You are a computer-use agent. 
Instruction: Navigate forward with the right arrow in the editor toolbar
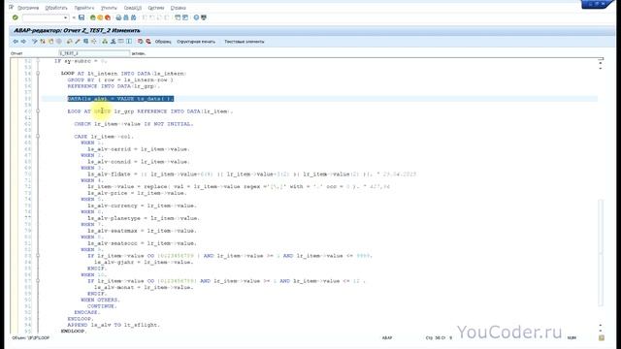(x=23, y=41)
